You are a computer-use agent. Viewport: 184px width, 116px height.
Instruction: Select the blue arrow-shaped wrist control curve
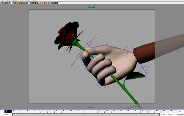click(x=144, y=70)
